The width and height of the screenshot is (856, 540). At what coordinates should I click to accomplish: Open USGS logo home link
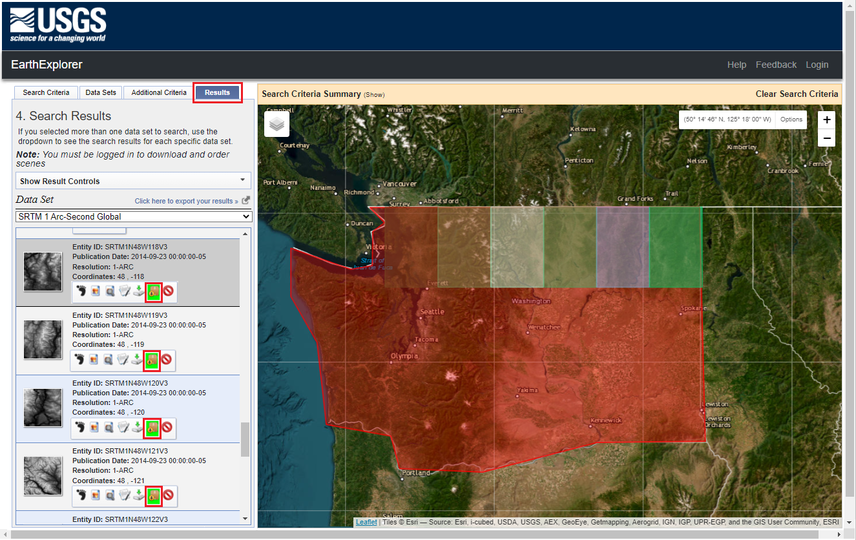58,26
